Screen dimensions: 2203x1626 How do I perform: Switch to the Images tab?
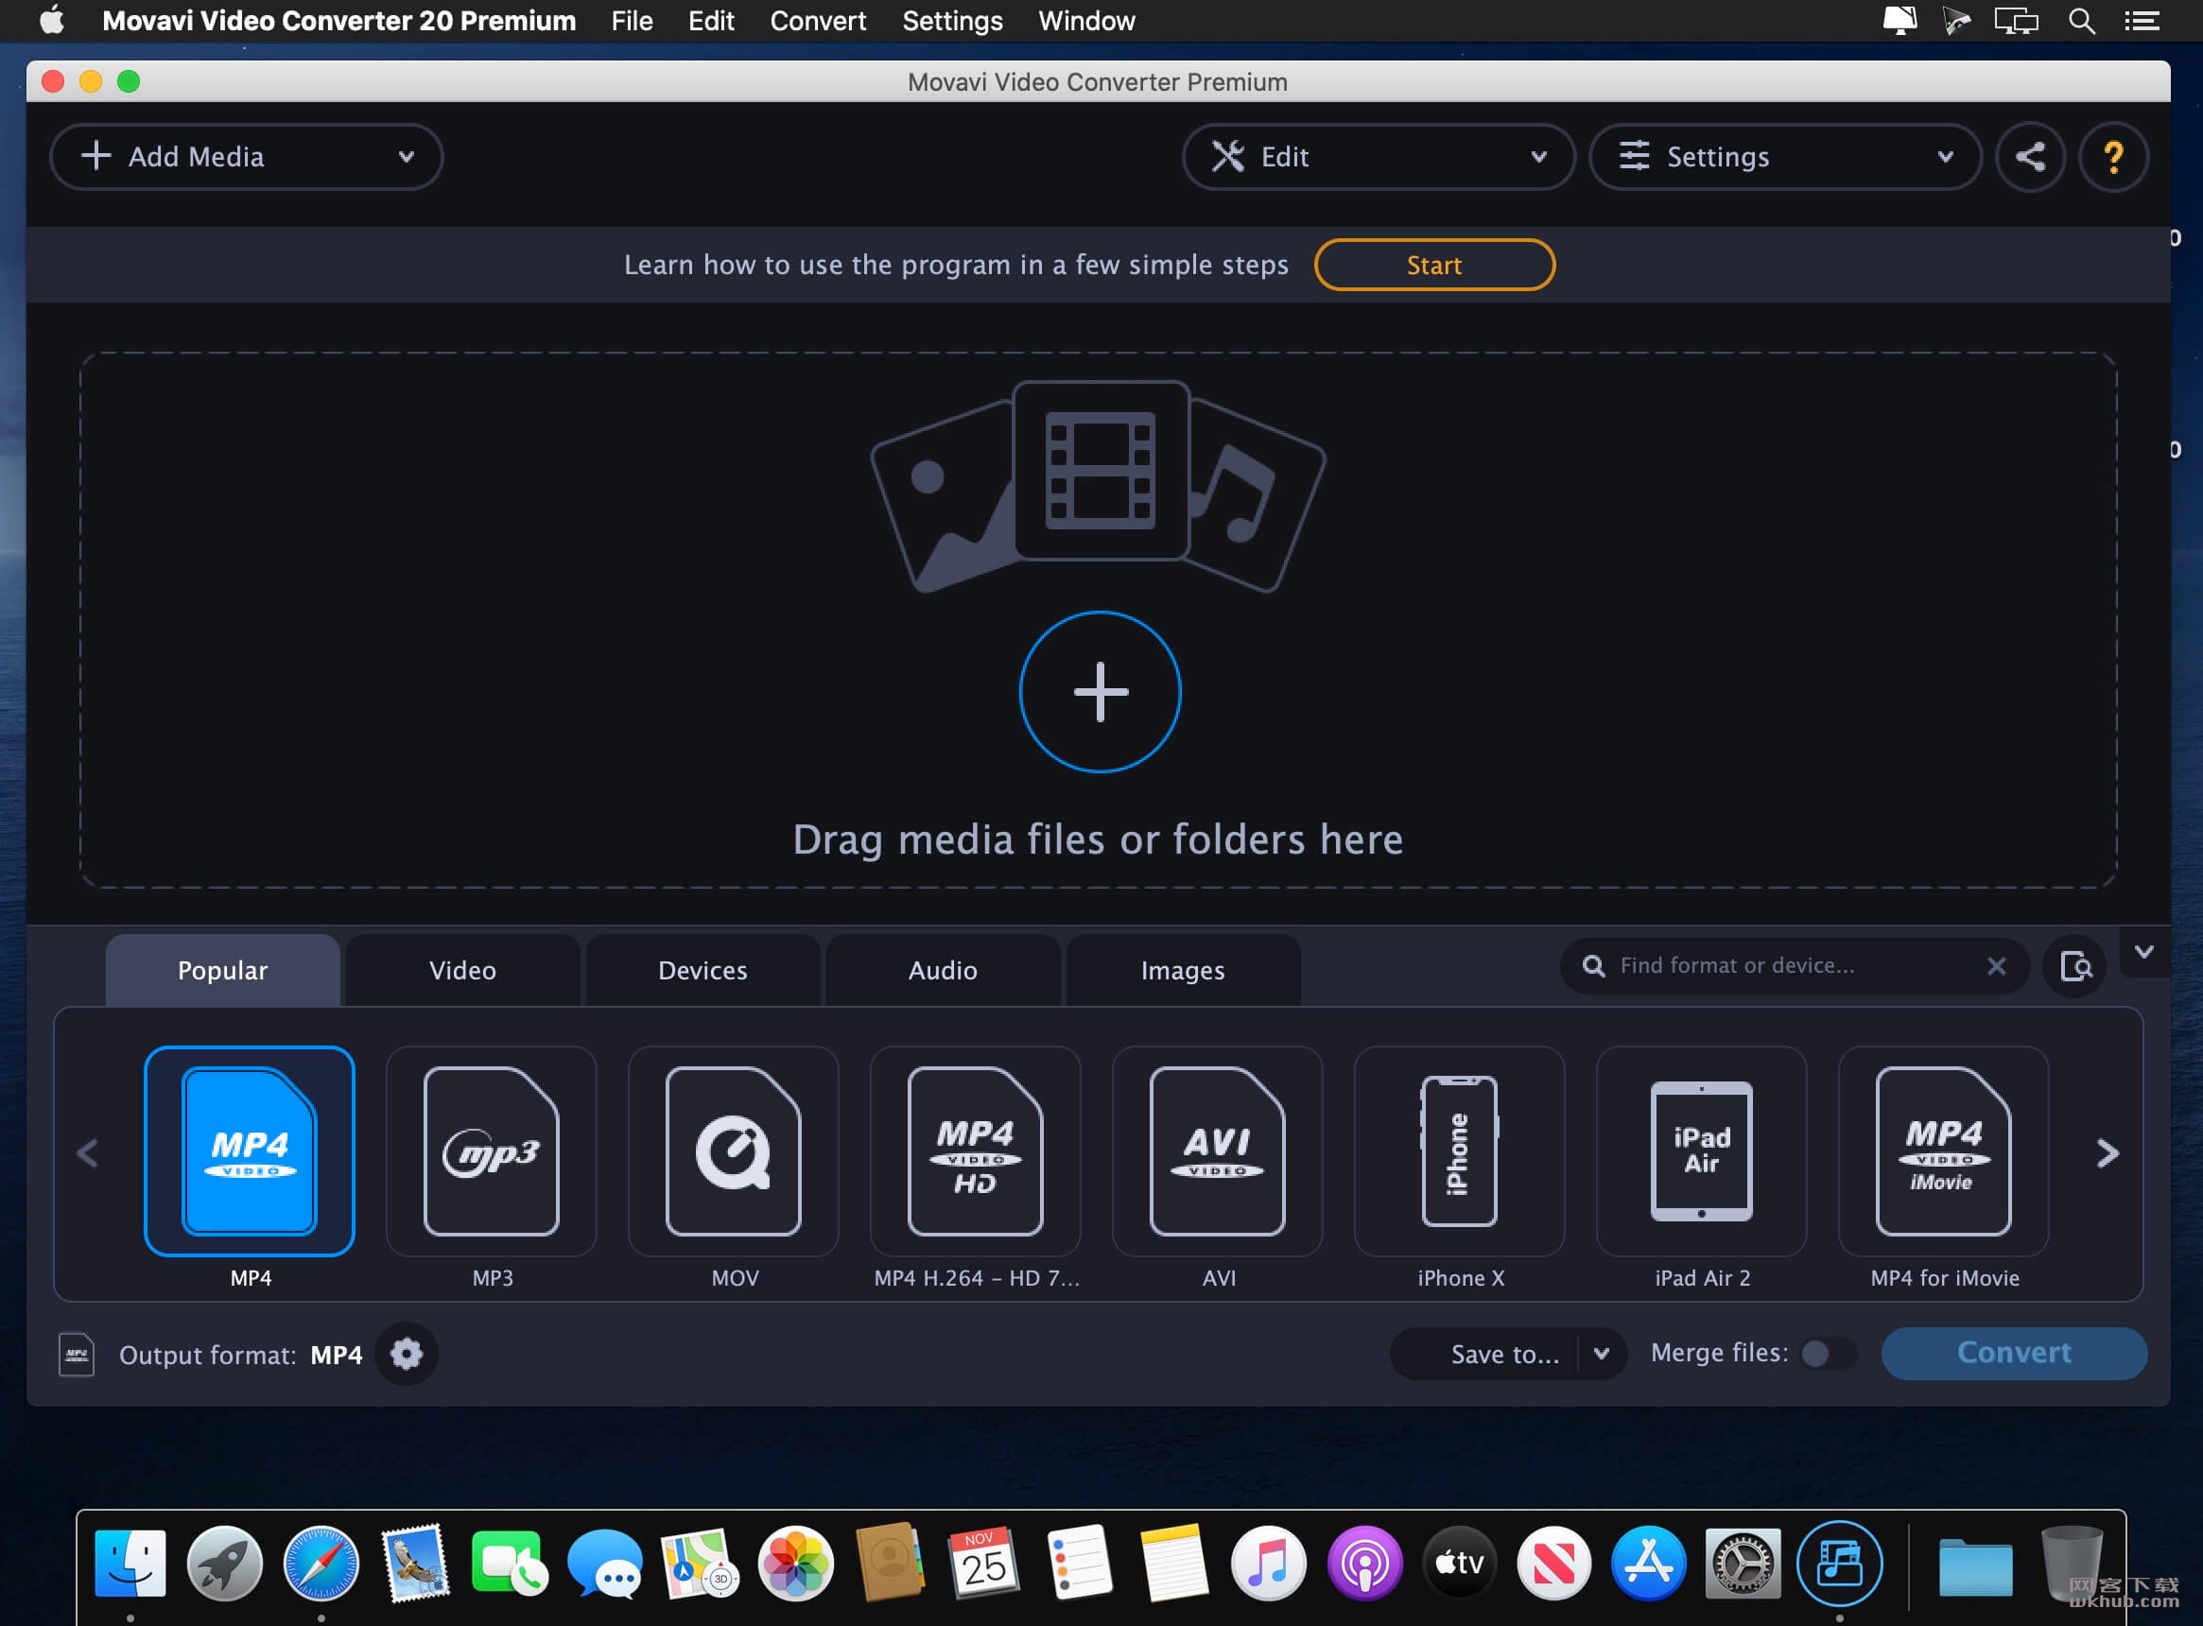(1183, 971)
